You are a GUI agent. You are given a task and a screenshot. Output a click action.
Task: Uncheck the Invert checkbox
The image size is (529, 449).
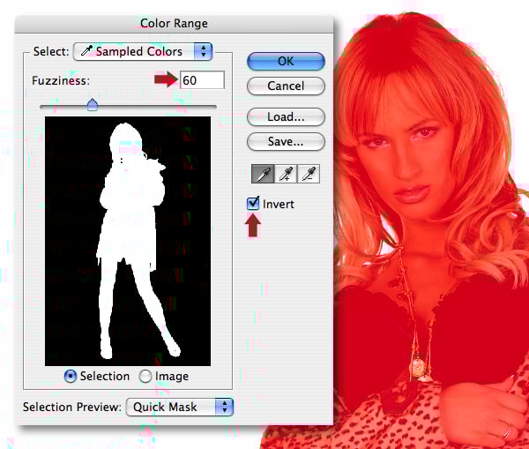[253, 204]
